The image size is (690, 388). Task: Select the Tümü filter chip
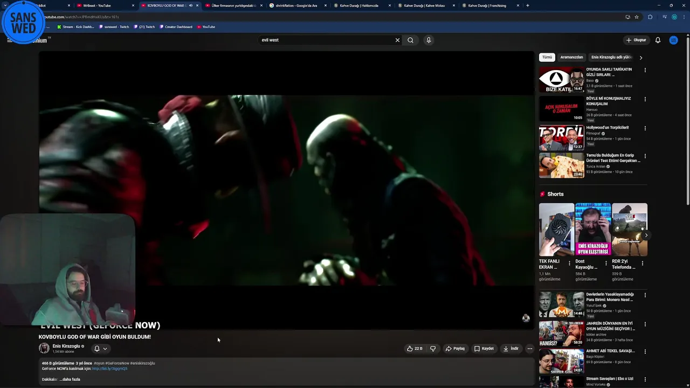click(x=547, y=57)
